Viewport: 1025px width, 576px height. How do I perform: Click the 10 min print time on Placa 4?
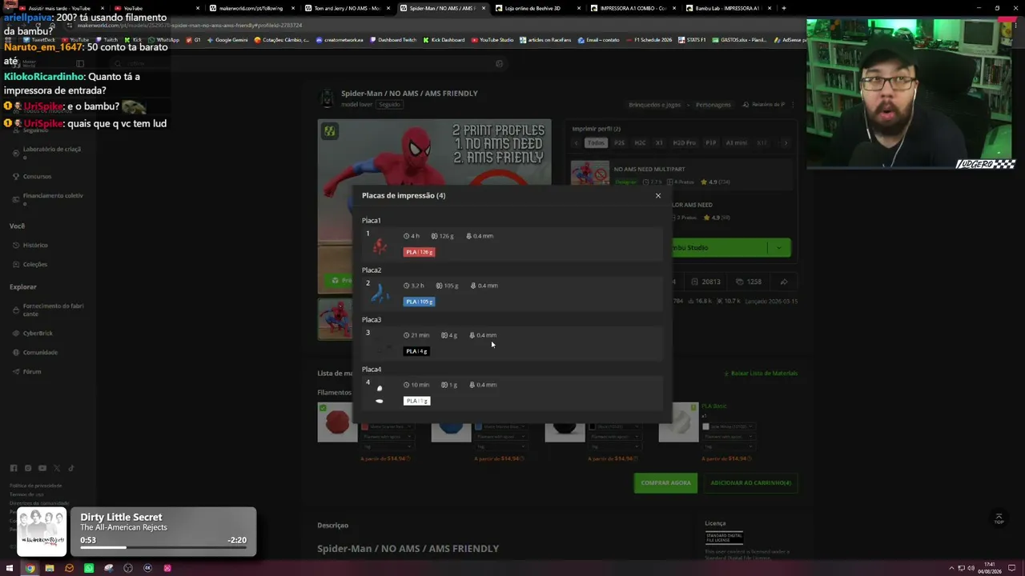[416, 385]
